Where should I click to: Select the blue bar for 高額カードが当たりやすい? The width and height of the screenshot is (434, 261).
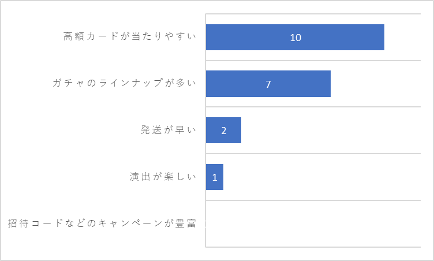[x=295, y=37]
